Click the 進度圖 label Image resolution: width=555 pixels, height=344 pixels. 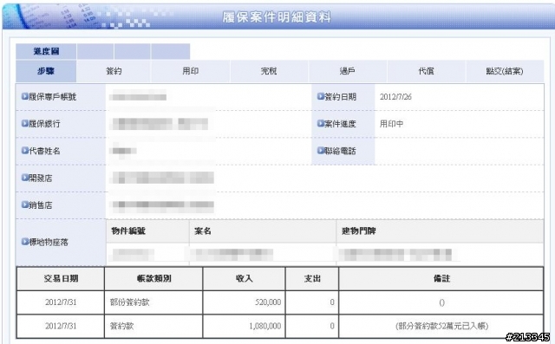point(46,52)
